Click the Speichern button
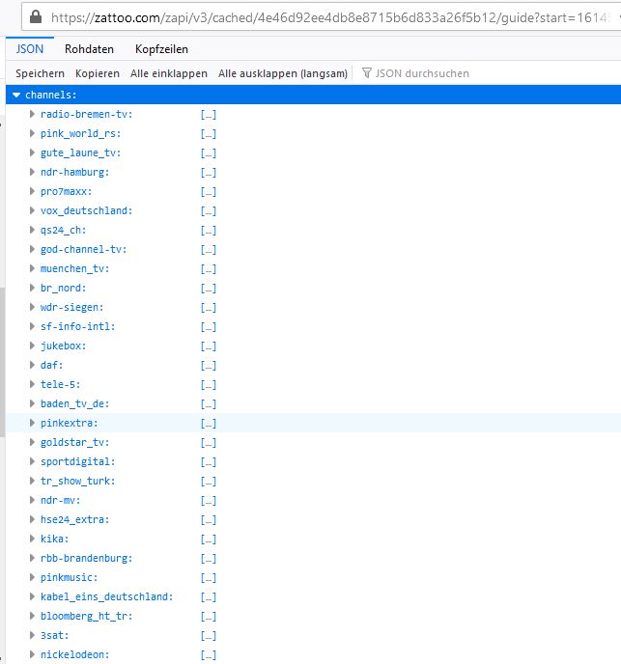This screenshot has width=621, height=664. [40, 73]
